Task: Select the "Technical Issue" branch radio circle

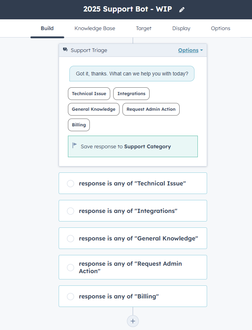Action: 71,184
